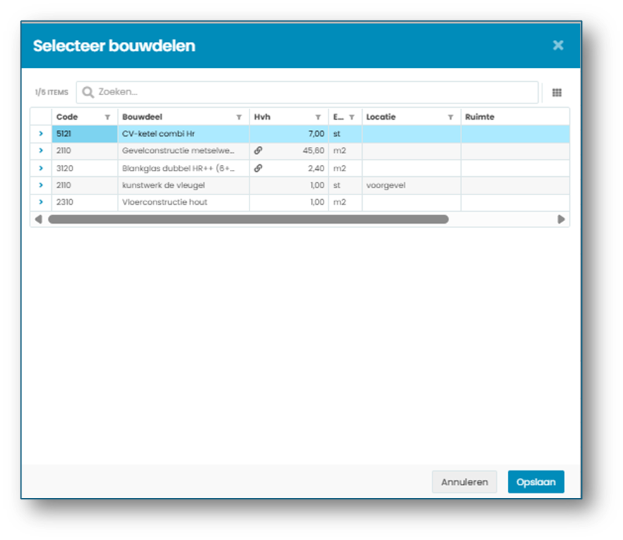623x540 pixels.
Task: Expand the 3120 Blankglas dubbel row
Action: pyautogui.click(x=41, y=168)
